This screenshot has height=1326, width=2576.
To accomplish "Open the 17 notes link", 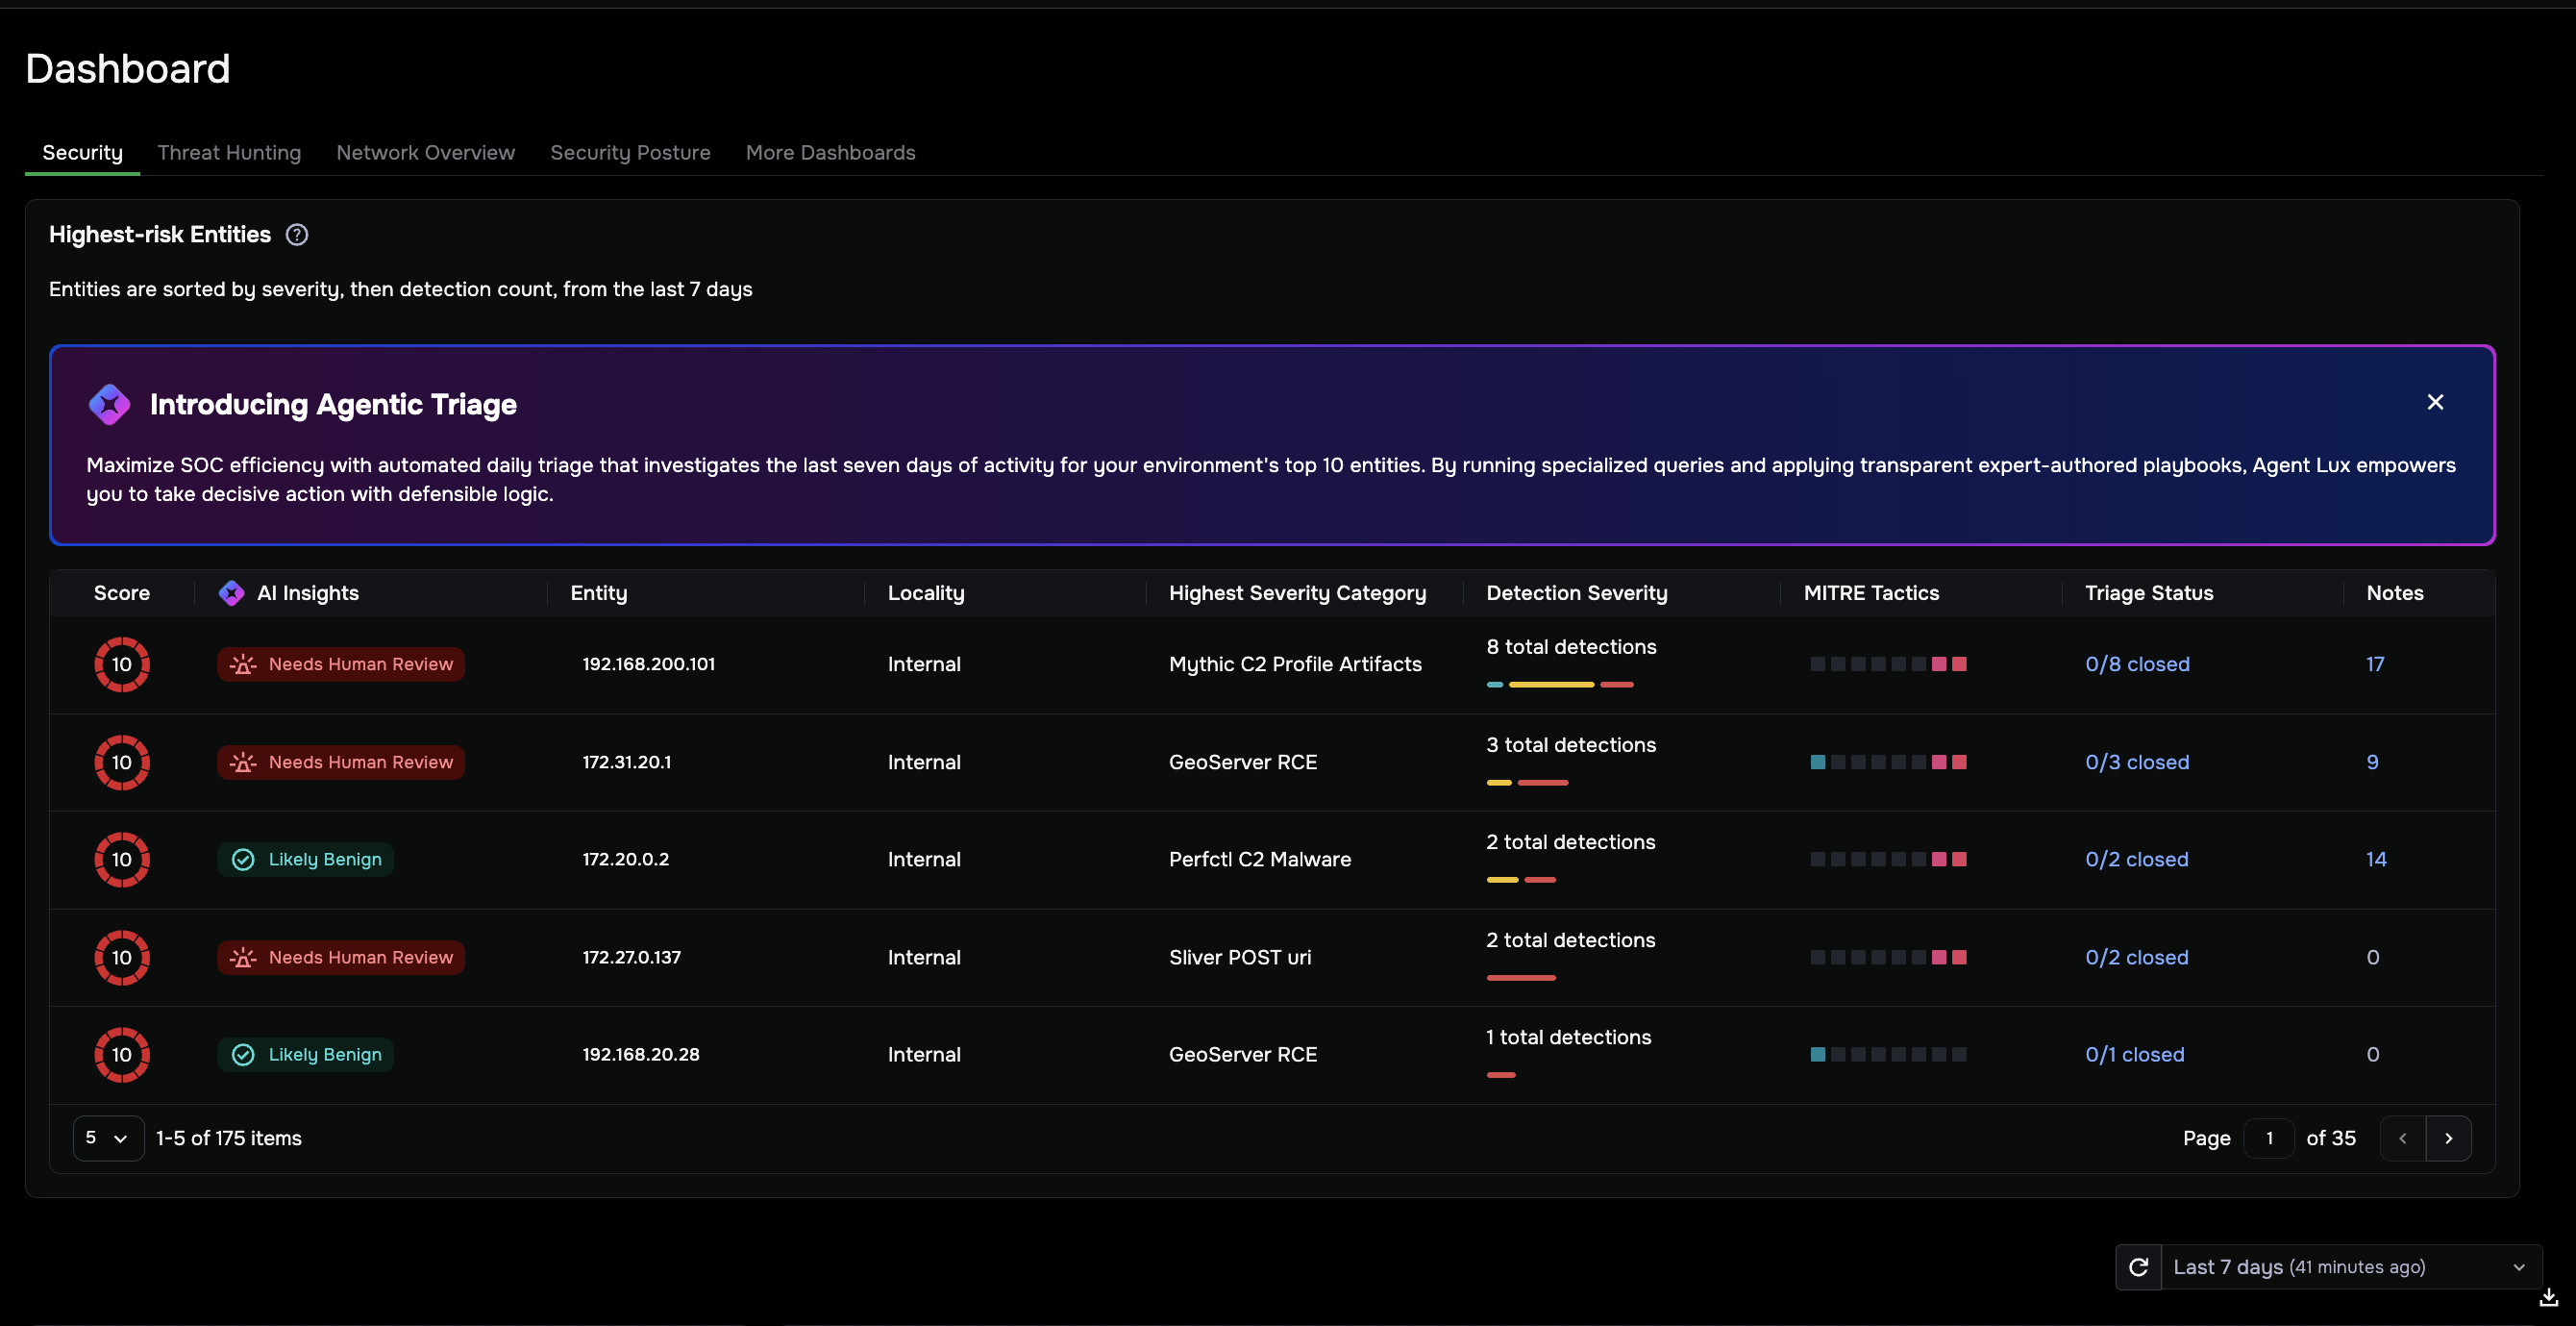I will click(2375, 664).
